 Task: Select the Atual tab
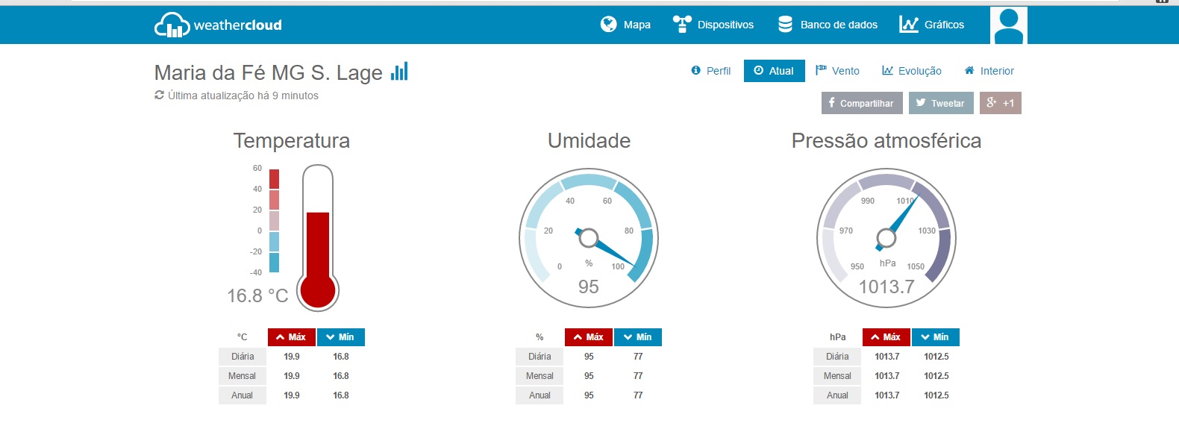(x=775, y=71)
